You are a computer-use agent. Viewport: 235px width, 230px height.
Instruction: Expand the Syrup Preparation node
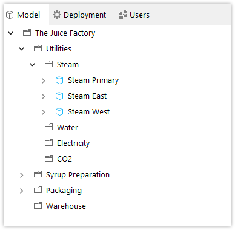pos(22,175)
